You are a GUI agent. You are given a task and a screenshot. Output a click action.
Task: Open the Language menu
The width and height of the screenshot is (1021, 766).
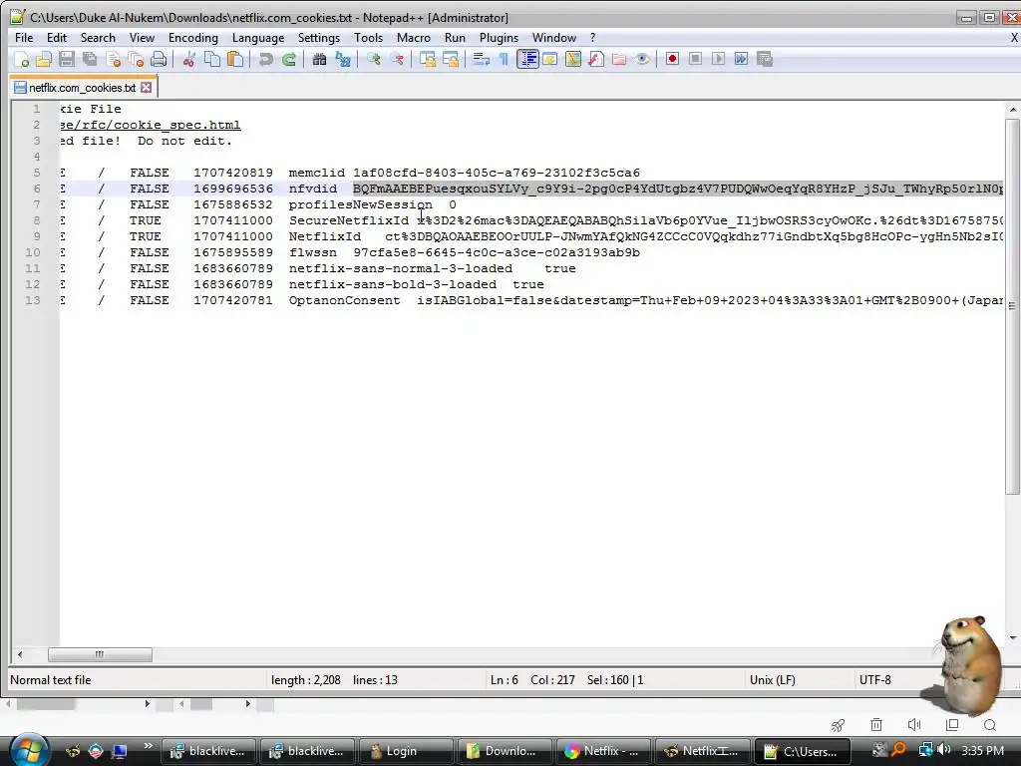pyautogui.click(x=258, y=38)
